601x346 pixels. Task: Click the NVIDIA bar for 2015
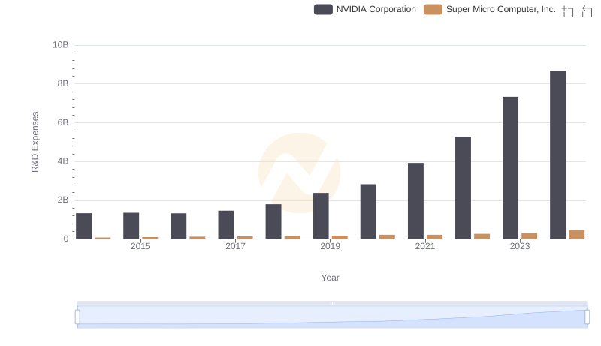point(131,226)
